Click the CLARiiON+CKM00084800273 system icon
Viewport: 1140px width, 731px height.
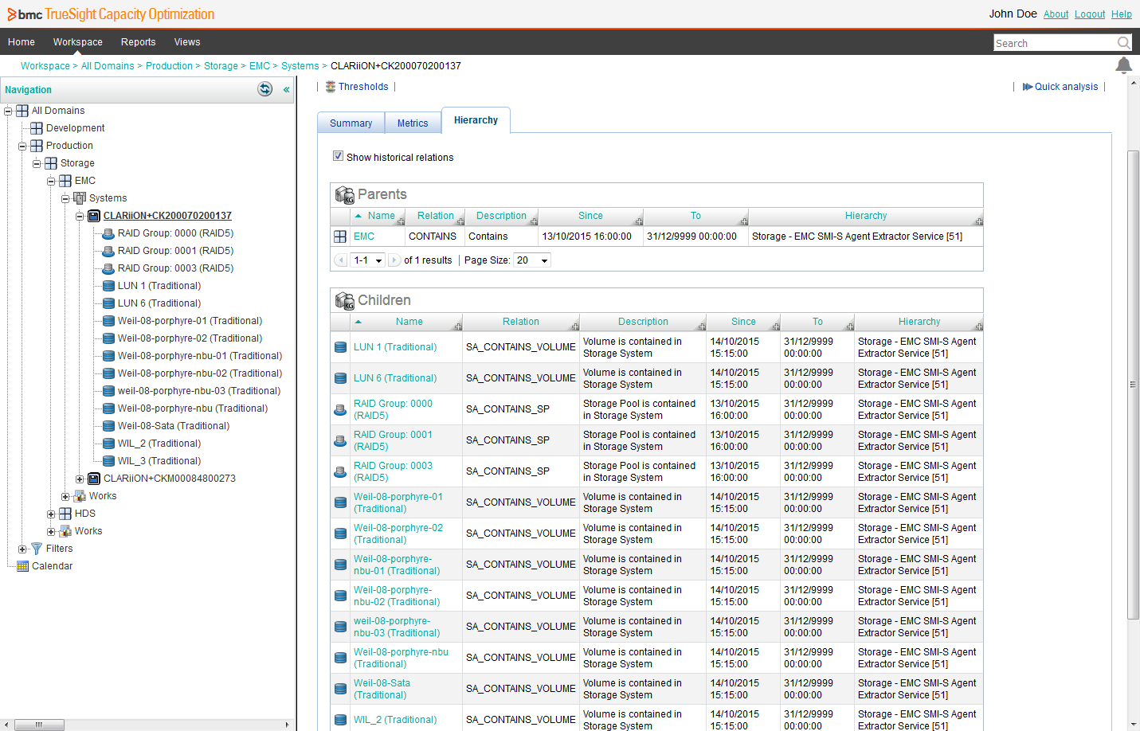[94, 479]
